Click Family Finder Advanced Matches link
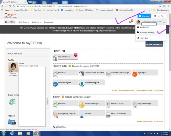Screen dimensions: 171x136 [126, 90]
